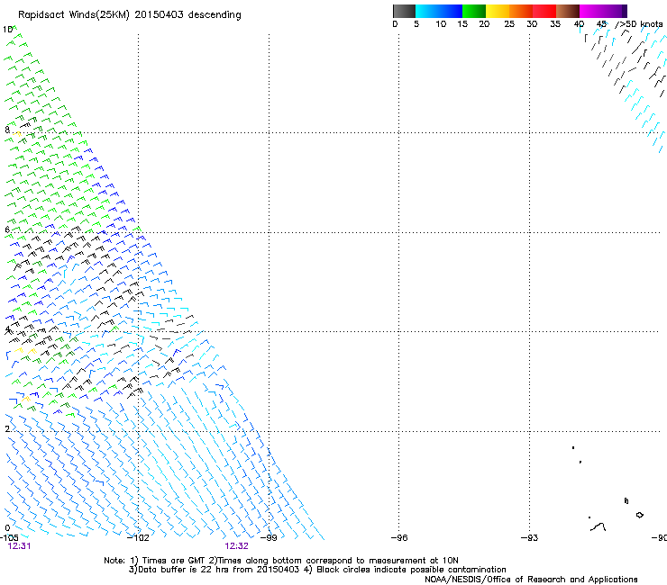Click the '-96' longitude axis label
This screenshot has width=667, height=585.
pos(399,537)
